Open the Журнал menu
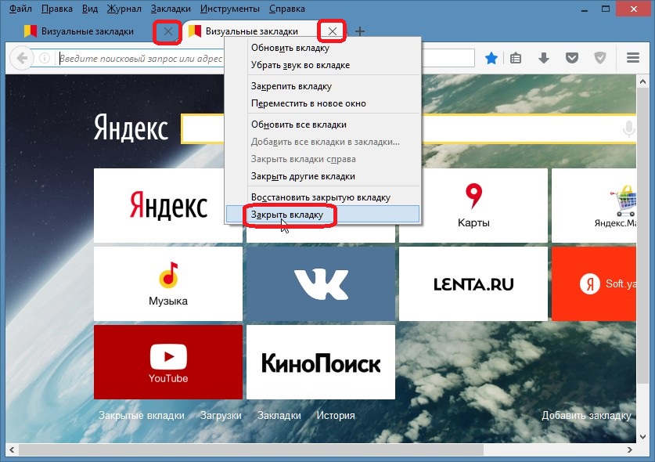Viewport: 655px width, 462px height. click(x=124, y=9)
